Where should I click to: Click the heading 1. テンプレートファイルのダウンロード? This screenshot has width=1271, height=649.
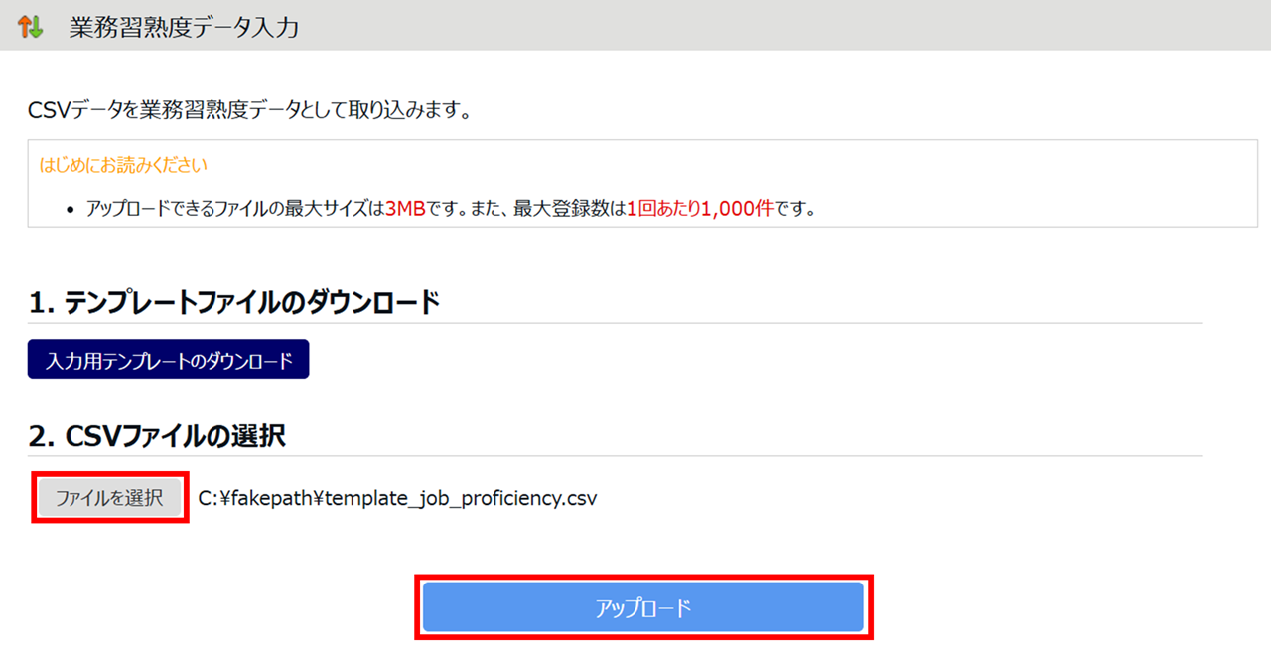[x=233, y=302]
